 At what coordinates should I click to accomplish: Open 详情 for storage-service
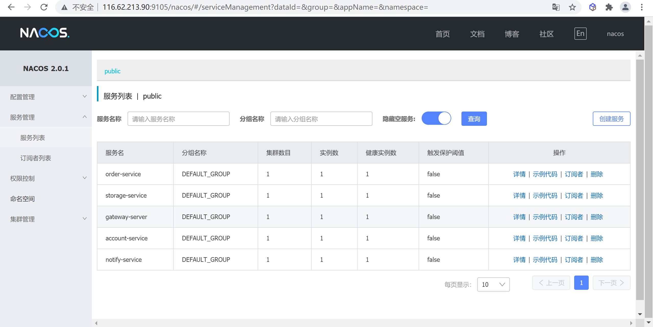tap(519, 196)
